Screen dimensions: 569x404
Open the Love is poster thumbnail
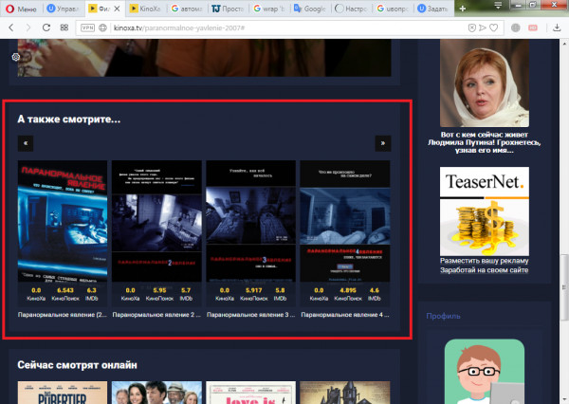(250, 393)
